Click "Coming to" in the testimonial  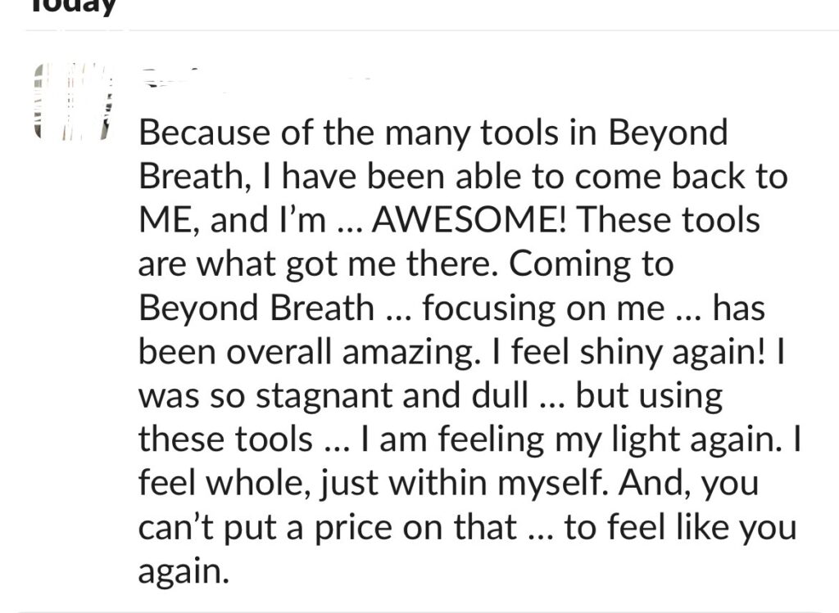click(591, 264)
